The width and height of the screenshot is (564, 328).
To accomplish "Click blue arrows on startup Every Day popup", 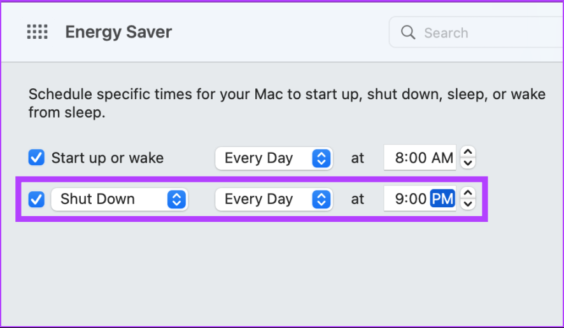I will click(321, 158).
